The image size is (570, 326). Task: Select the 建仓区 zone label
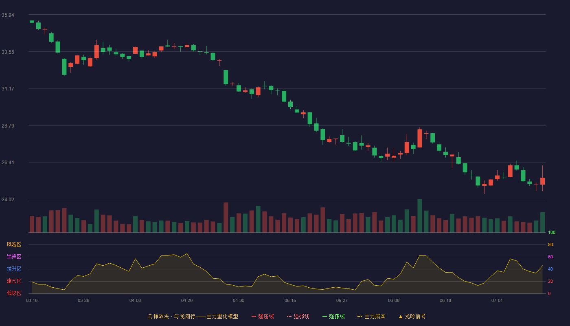click(14, 281)
